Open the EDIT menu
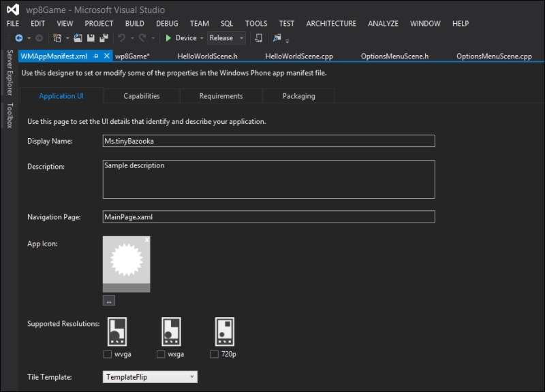The width and height of the screenshot is (545, 392). pos(37,23)
